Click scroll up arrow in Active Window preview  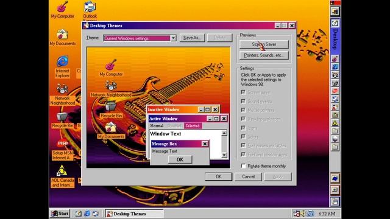click(x=224, y=133)
